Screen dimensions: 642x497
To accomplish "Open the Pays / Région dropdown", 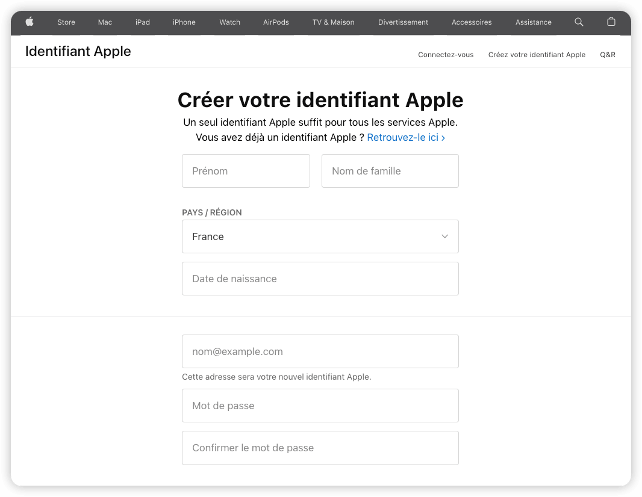I will tap(320, 236).
